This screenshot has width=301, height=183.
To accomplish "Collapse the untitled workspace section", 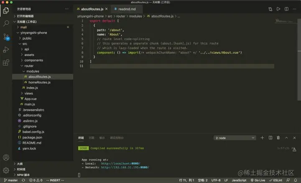I will click(43, 22).
